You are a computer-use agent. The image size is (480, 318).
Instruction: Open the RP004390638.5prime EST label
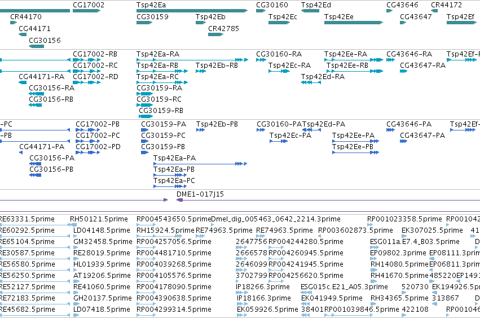tap(174, 298)
